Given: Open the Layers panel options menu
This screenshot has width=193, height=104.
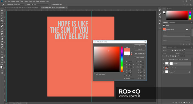Looking at the screenshot, I should pos(192,47).
